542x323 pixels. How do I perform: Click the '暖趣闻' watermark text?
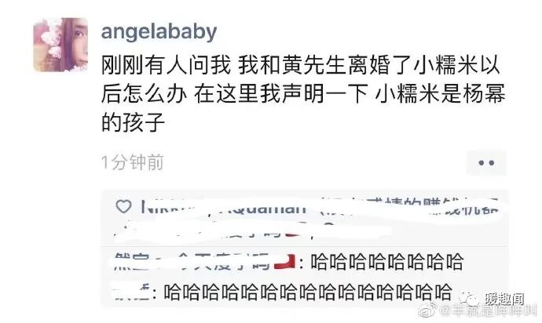(x=504, y=299)
